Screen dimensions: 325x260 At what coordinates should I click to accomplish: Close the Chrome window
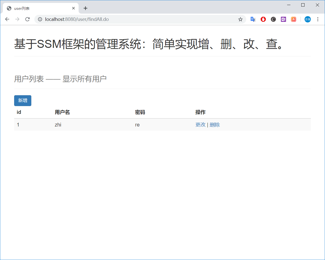point(317,5)
